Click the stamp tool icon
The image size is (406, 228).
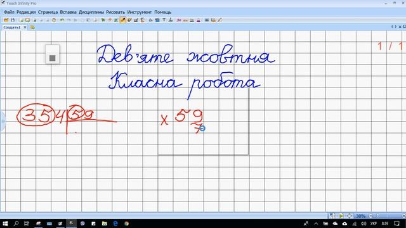171,20
